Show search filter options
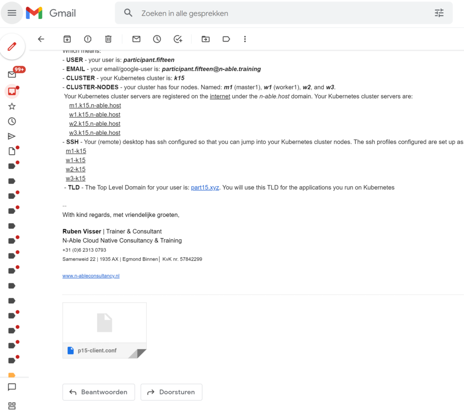 439,13
